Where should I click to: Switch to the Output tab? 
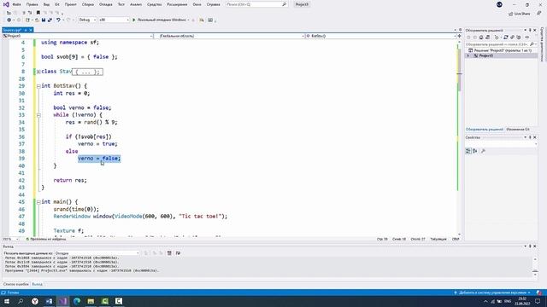coord(37,284)
